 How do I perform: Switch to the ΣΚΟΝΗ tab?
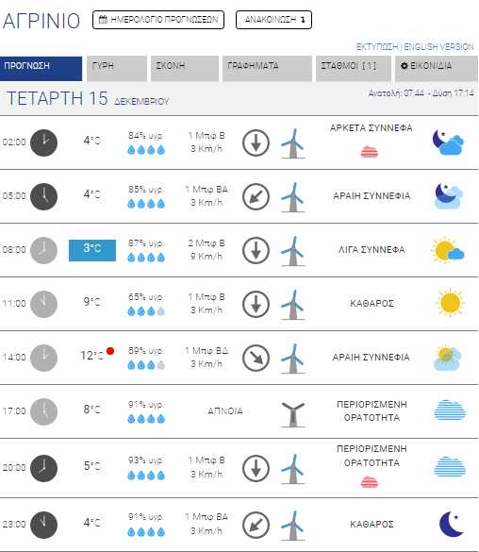coord(185,69)
